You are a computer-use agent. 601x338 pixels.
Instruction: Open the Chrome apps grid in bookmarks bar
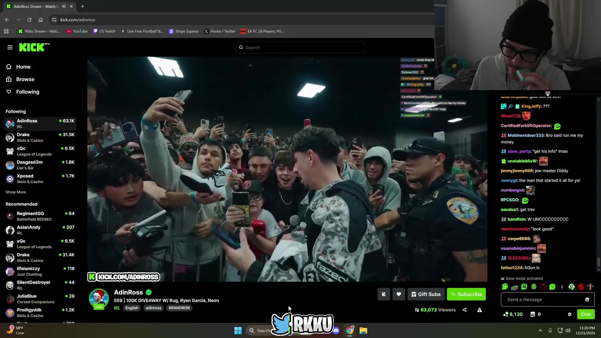pyautogui.click(x=6, y=31)
